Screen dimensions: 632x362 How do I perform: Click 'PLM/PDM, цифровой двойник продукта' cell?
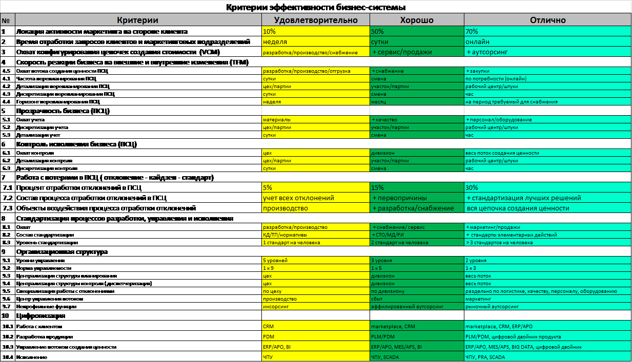[x=547, y=337]
